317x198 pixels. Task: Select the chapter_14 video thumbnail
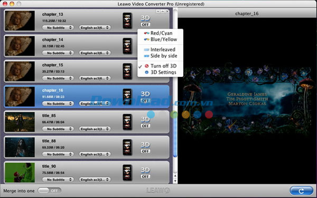(20, 46)
